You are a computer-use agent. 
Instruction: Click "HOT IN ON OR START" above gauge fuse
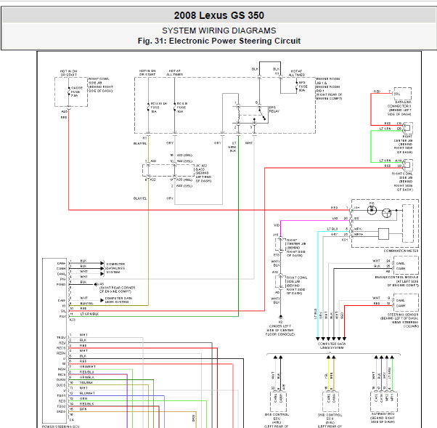(x=68, y=73)
